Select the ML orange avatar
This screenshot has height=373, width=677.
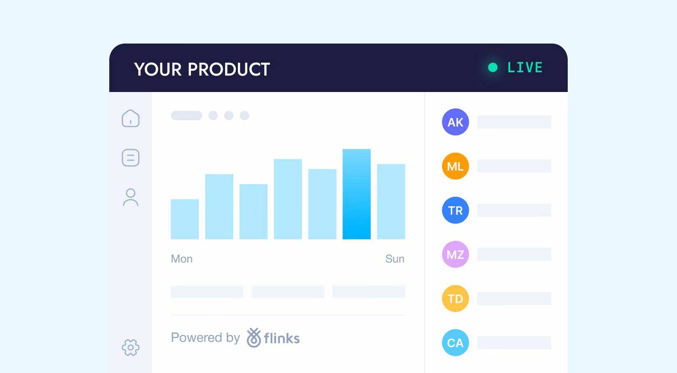pos(456,166)
